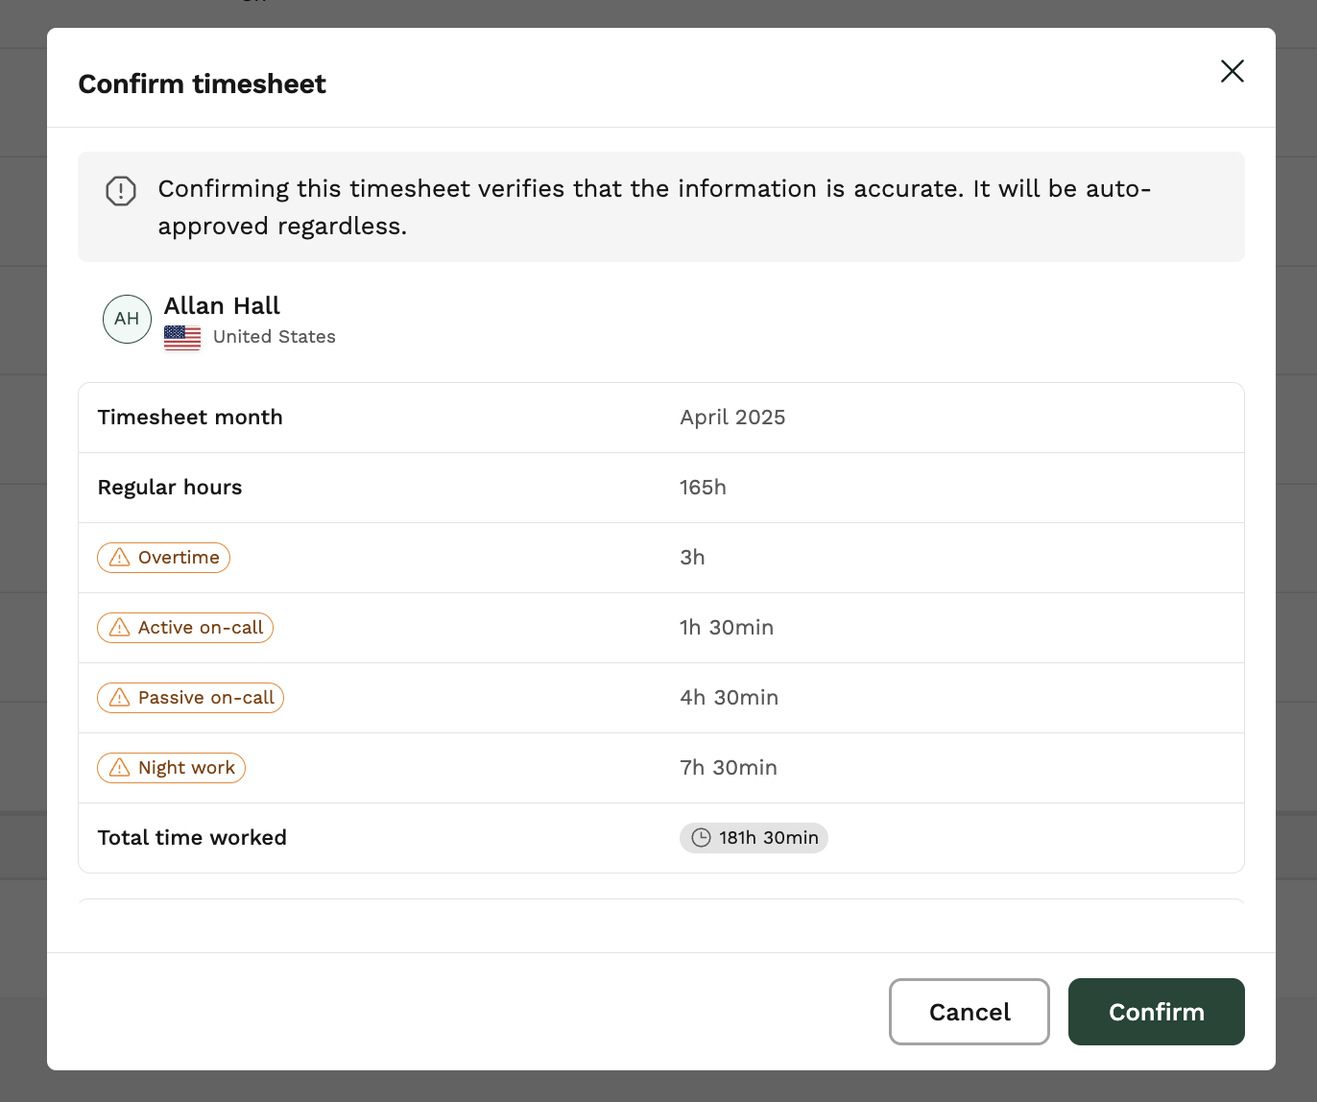This screenshot has width=1317, height=1102.
Task: Click the 1h 30min active on-call value
Action: pyautogui.click(x=727, y=628)
